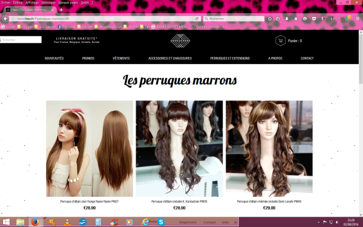Open the shopping cart Panier icon

coord(280,41)
